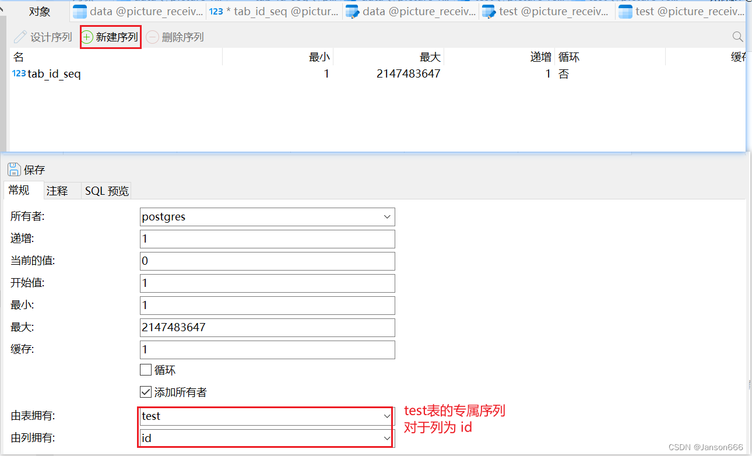Screen dimensions: 752x456
Task: Click the 最大 column header
Action: (x=388, y=57)
